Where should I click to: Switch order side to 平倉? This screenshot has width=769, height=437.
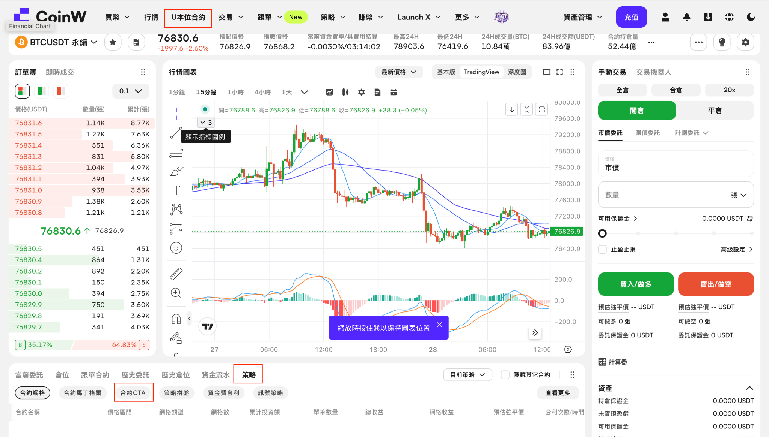(715, 111)
